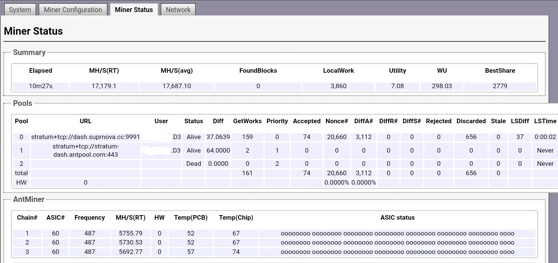Click the MH/S(avg) value 17,687.10
558x263 pixels.
click(177, 86)
